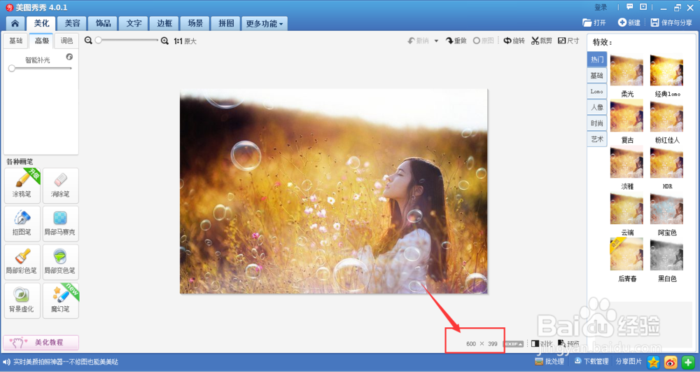Switch to the 文字 text tab
700x372 pixels.
click(x=134, y=23)
